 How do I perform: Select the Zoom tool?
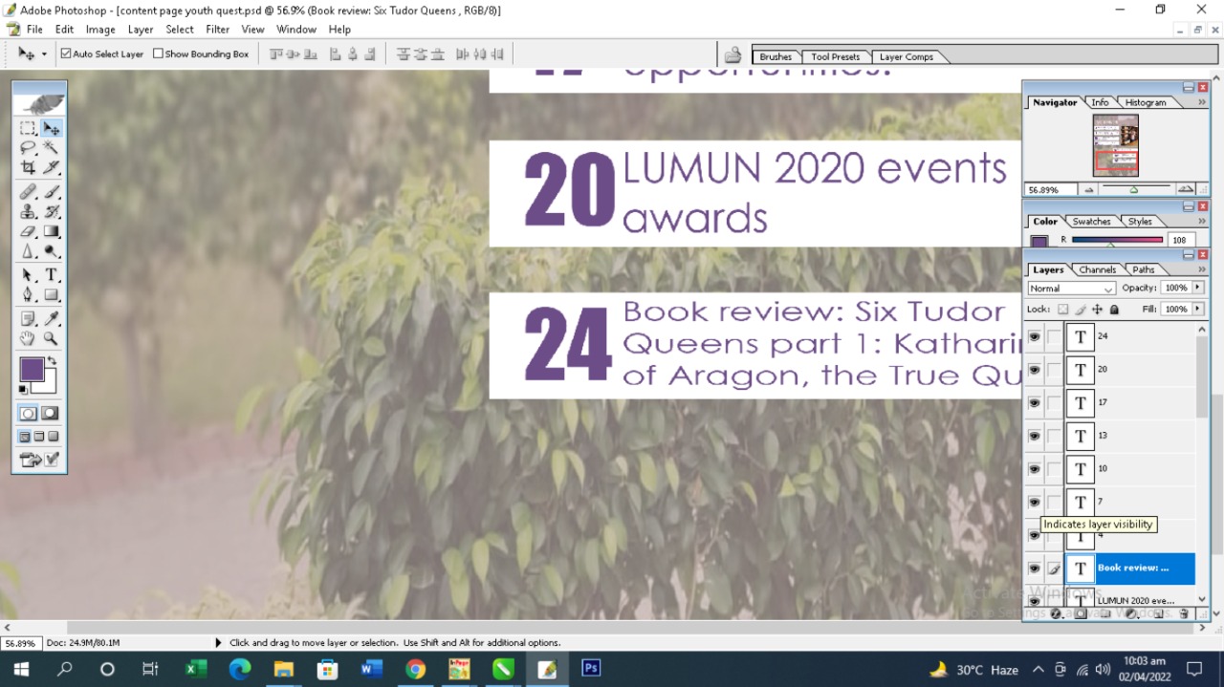tap(52, 339)
